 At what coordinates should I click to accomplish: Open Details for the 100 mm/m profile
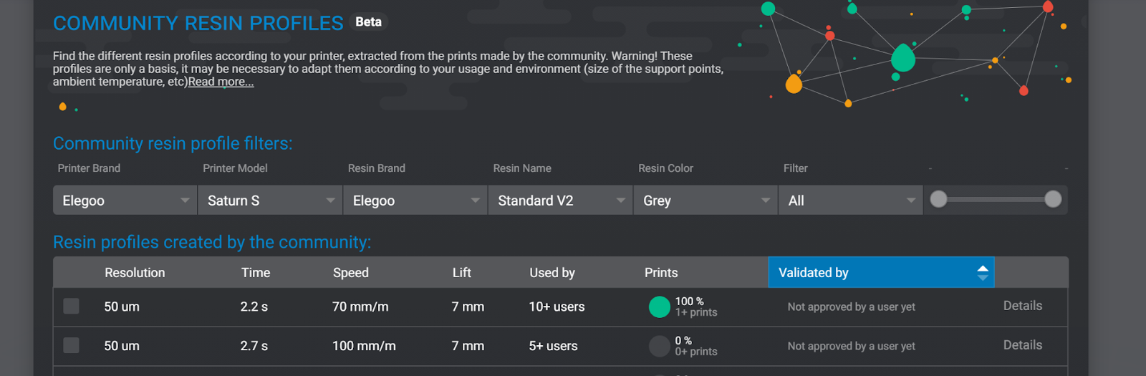pyautogui.click(x=1022, y=345)
